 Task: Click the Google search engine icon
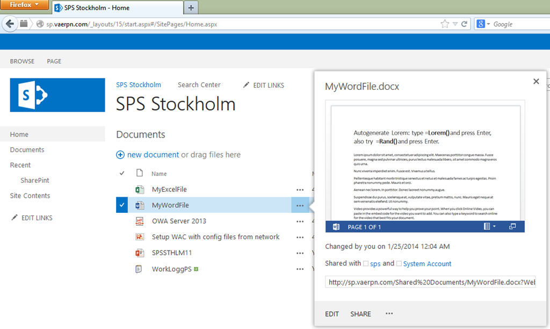(x=481, y=24)
